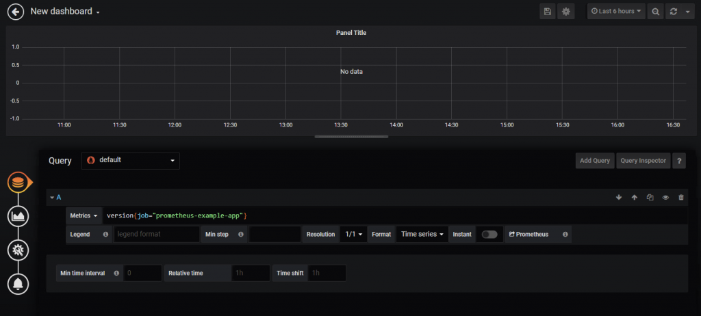Open the Last 6 hours time picker
Screen dimensions: 701x316
pos(616,12)
